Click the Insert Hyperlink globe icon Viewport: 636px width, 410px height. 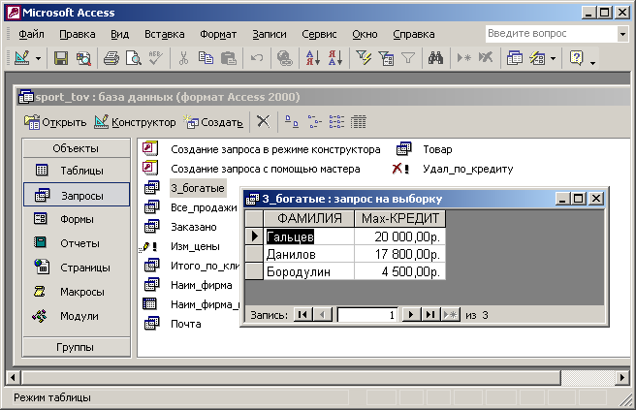[x=284, y=58]
